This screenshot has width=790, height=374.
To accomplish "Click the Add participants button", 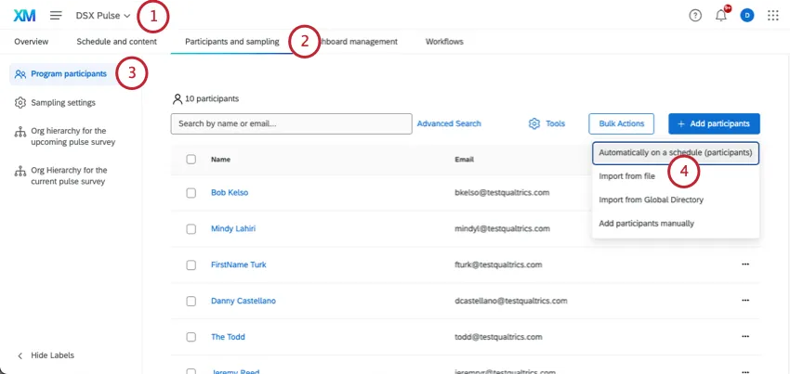I will click(714, 123).
